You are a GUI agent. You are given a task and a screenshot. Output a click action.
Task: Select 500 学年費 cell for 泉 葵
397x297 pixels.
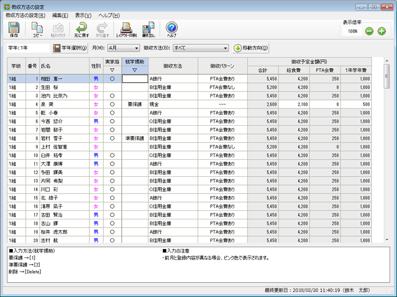coord(356,104)
